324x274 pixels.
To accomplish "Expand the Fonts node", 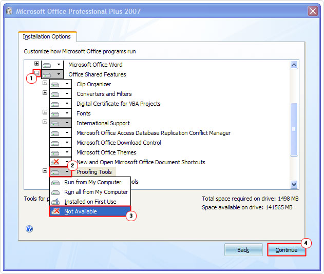I will pos(45,112).
